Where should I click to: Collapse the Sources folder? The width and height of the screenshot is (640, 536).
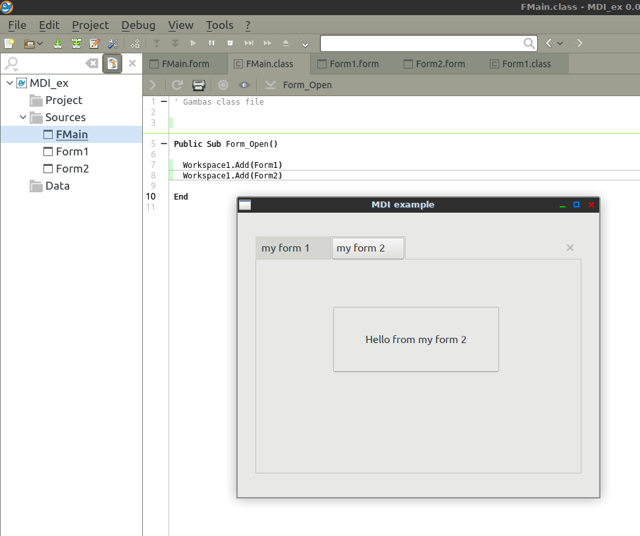click(23, 117)
